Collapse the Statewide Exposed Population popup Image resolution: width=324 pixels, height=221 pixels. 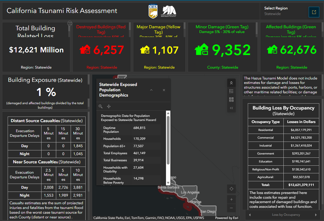tap(151, 90)
